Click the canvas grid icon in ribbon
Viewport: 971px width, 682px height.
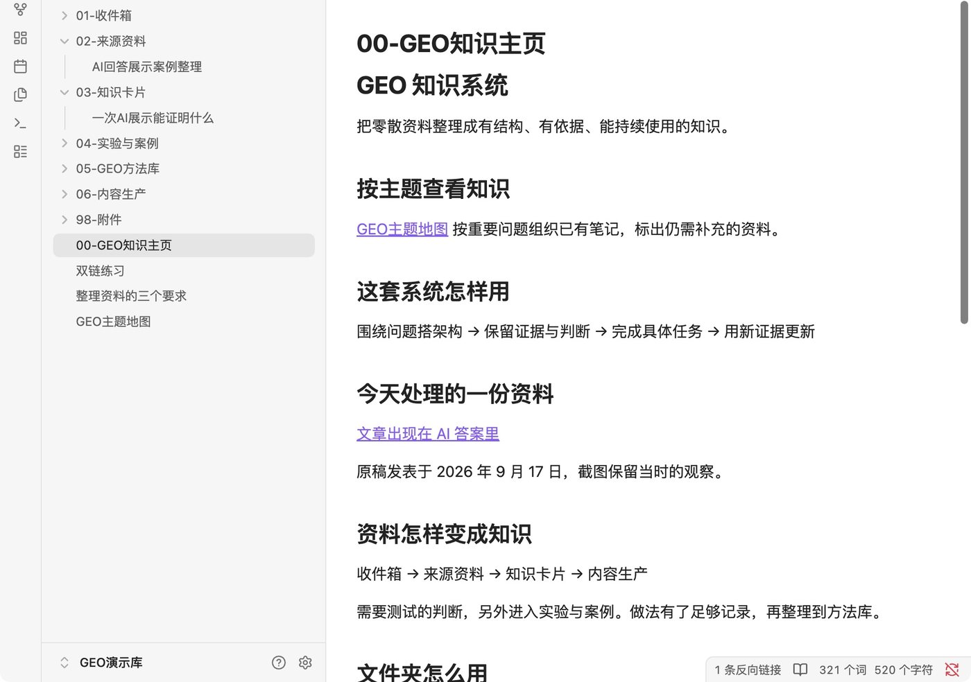(x=20, y=38)
